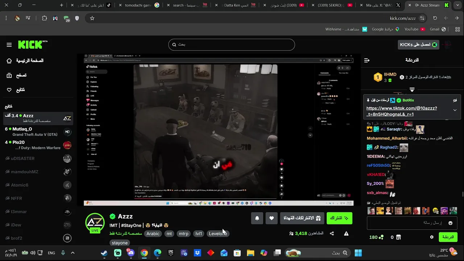
Task: Open the Gmail bookmark
Action: (438, 29)
